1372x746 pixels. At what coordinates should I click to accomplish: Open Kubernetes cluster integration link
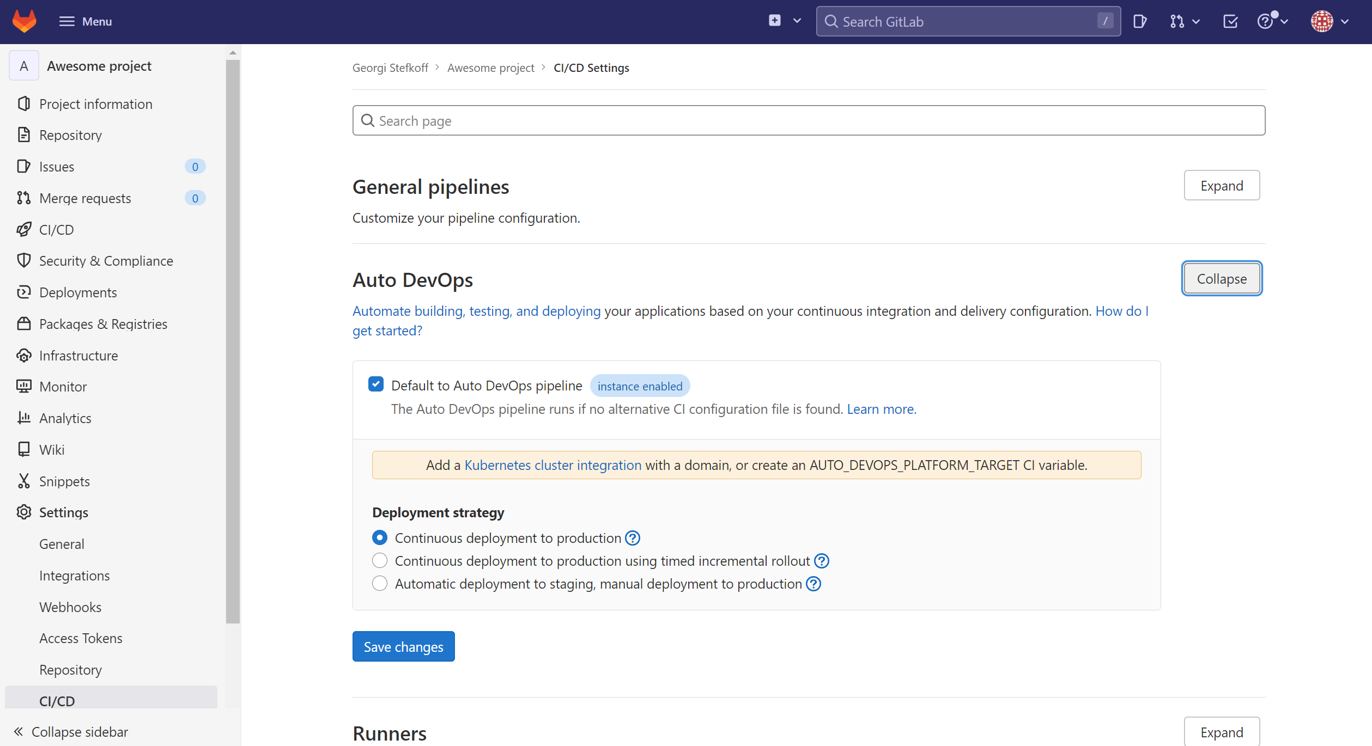tap(553, 465)
